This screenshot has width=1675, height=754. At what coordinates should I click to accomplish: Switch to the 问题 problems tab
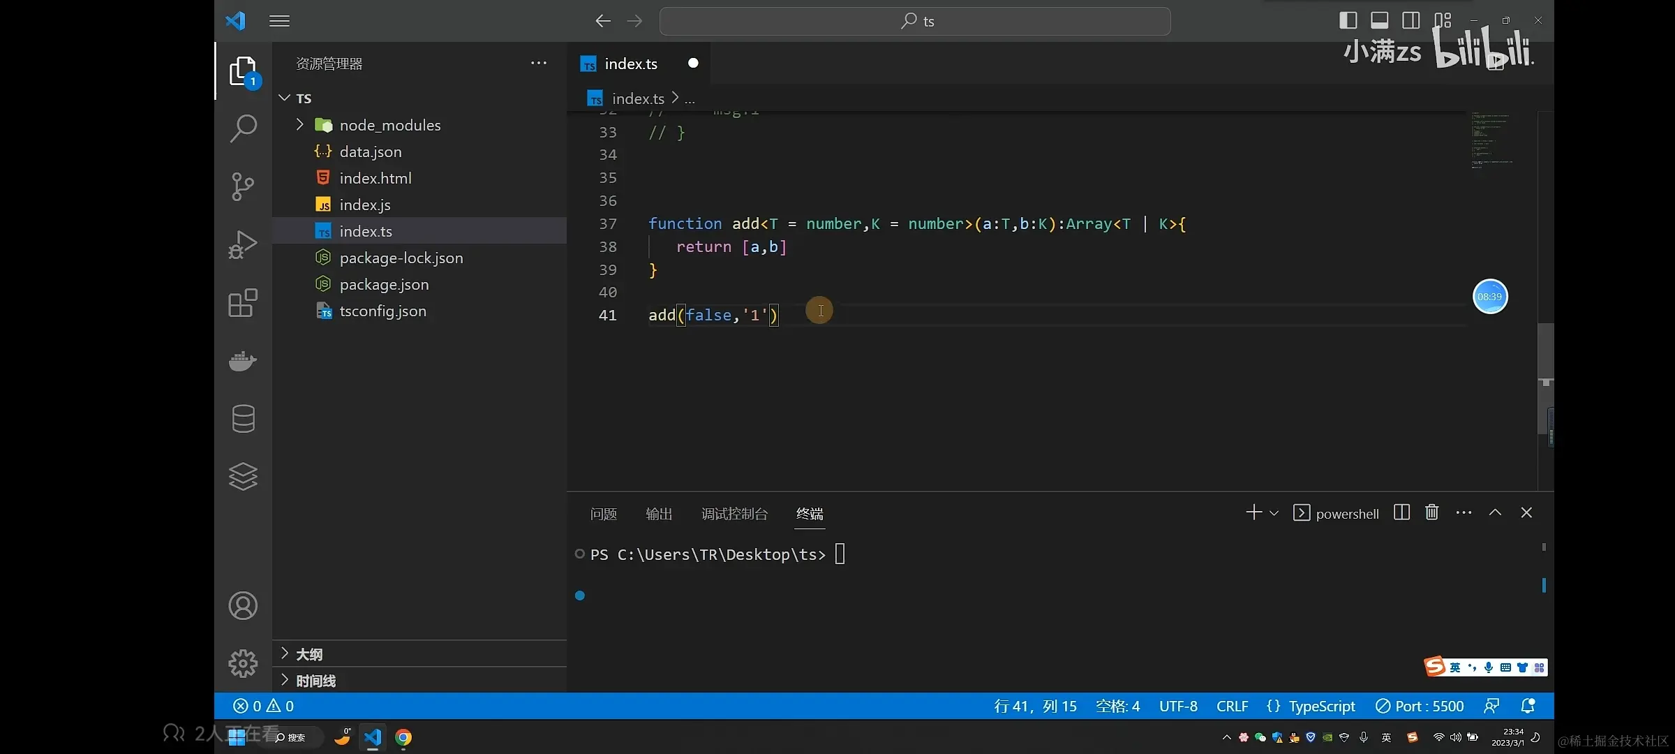pos(603,514)
